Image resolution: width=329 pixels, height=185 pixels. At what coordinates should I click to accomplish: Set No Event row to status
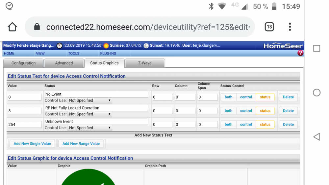[265, 97]
